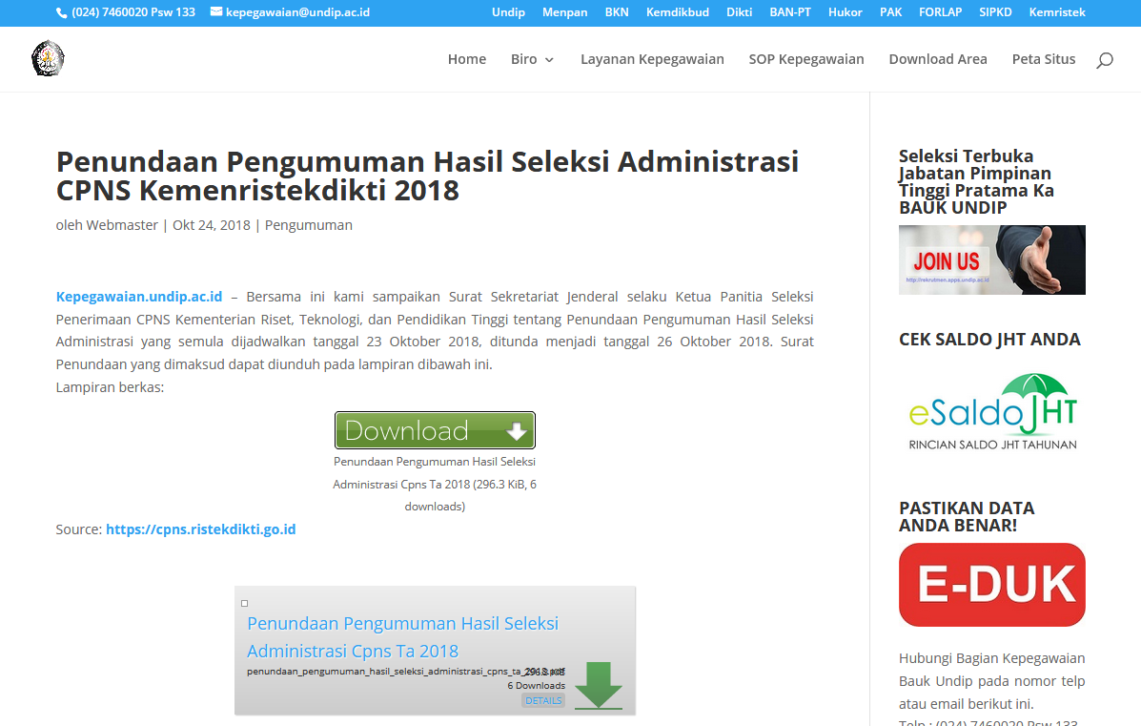Image resolution: width=1141 pixels, height=726 pixels.
Task: Click the Menpan top bar link
Action: 564,12
